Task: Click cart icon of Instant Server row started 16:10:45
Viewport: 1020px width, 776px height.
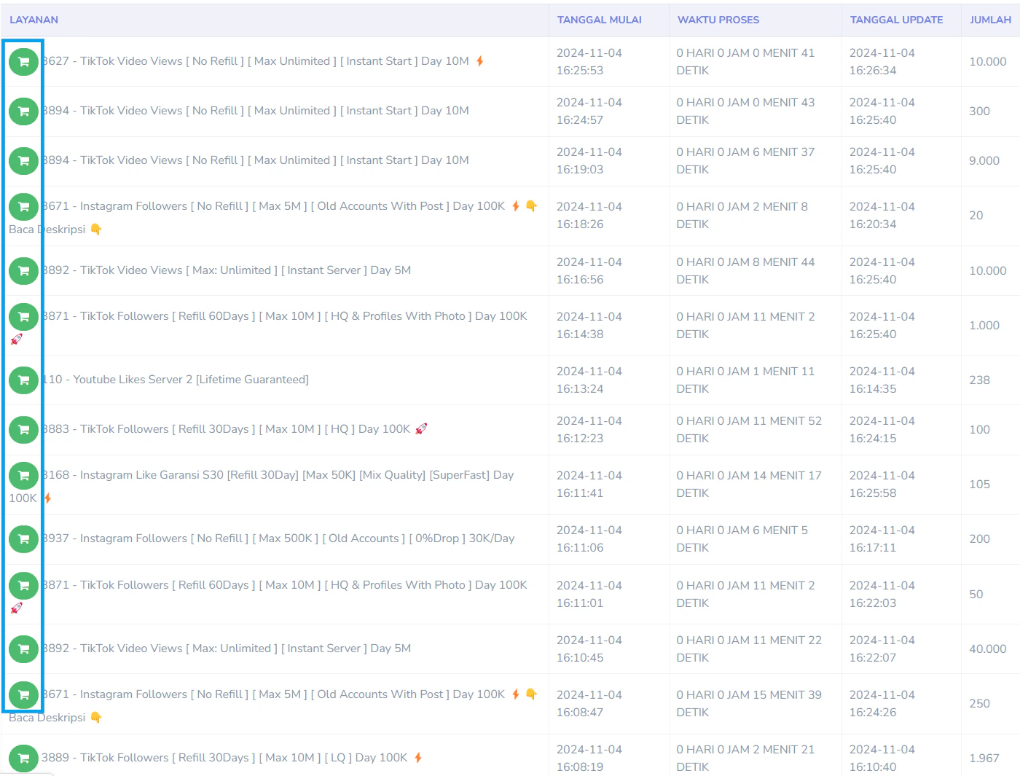Action: coord(23,649)
